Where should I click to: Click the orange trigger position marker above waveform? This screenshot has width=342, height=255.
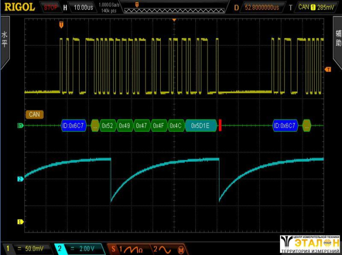tap(61, 23)
